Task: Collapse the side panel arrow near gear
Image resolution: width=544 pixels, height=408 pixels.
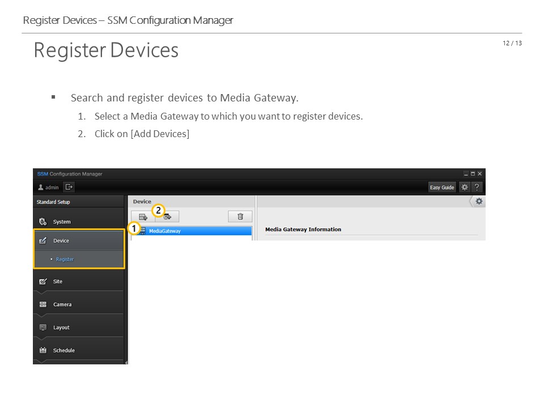Action: [471, 202]
